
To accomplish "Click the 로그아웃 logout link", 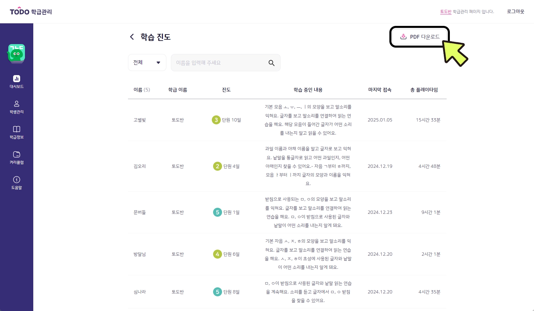I will coord(515,12).
